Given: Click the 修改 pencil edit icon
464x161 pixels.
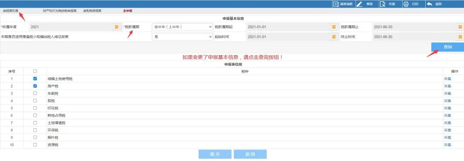Looking at the screenshot, I should point(359,4).
